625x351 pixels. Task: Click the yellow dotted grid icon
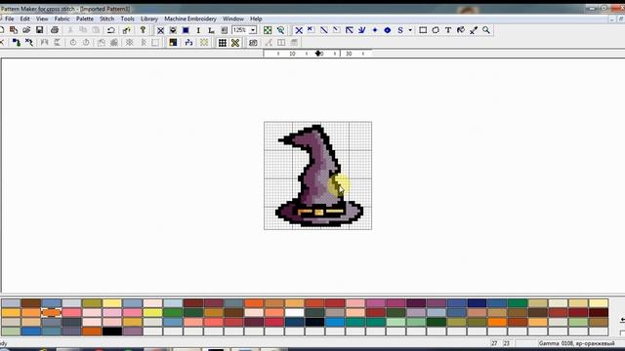tap(204, 43)
